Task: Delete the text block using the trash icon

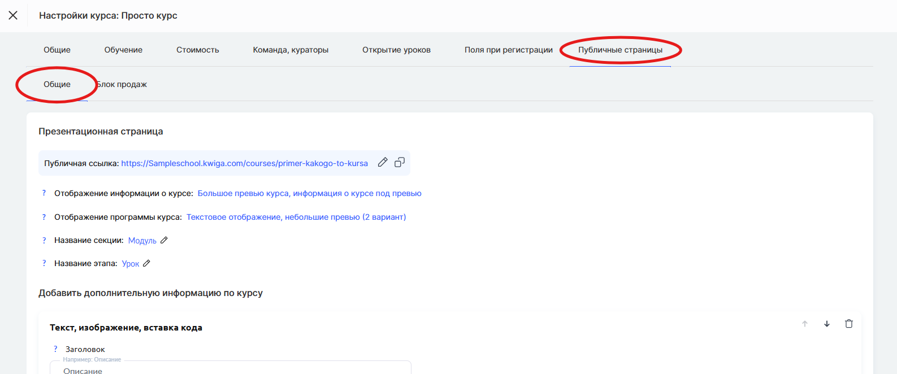Action: [x=848, y=324]
